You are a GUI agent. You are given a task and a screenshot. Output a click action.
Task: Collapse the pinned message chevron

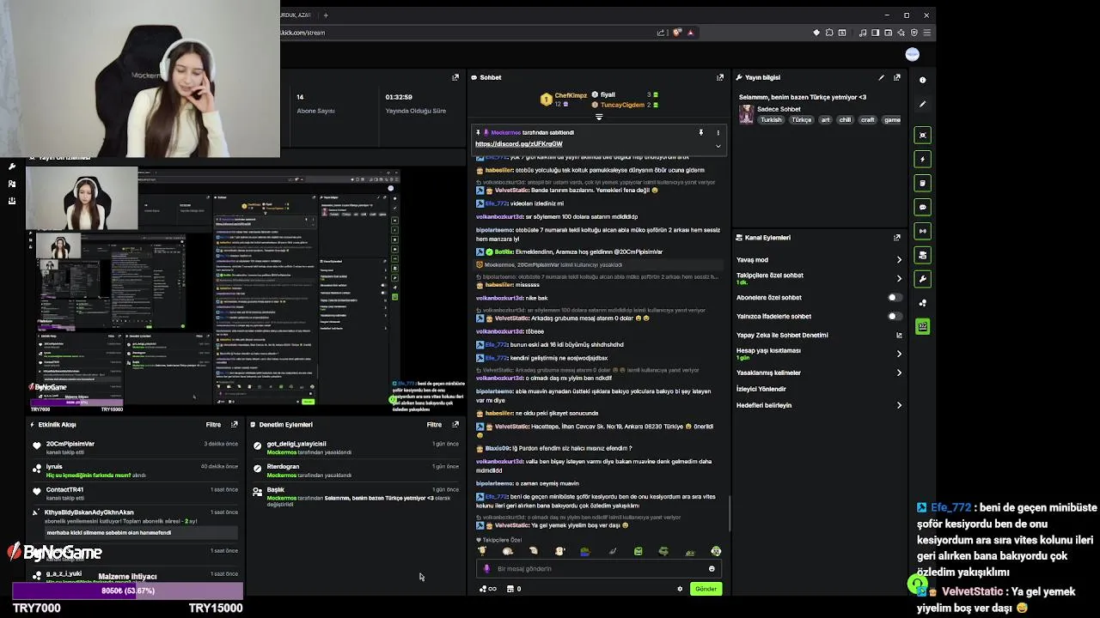coord(718,145)
